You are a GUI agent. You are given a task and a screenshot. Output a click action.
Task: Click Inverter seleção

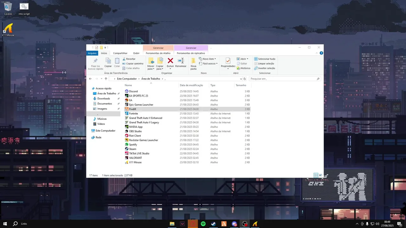[x=264, y=68]
